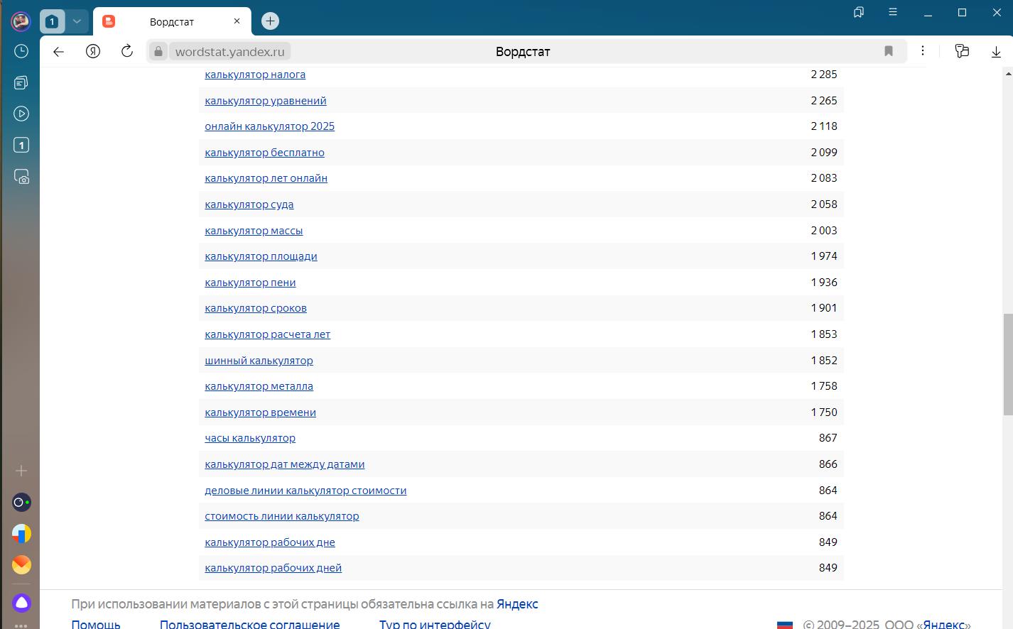This screenshot has height=629, width=1013.
Task: Open the link калькулятор расчета лет
Action: click(267, 334)
